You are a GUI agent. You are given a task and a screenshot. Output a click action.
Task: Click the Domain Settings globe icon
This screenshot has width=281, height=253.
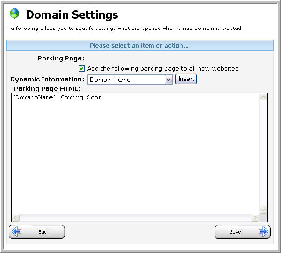(14, 14)
